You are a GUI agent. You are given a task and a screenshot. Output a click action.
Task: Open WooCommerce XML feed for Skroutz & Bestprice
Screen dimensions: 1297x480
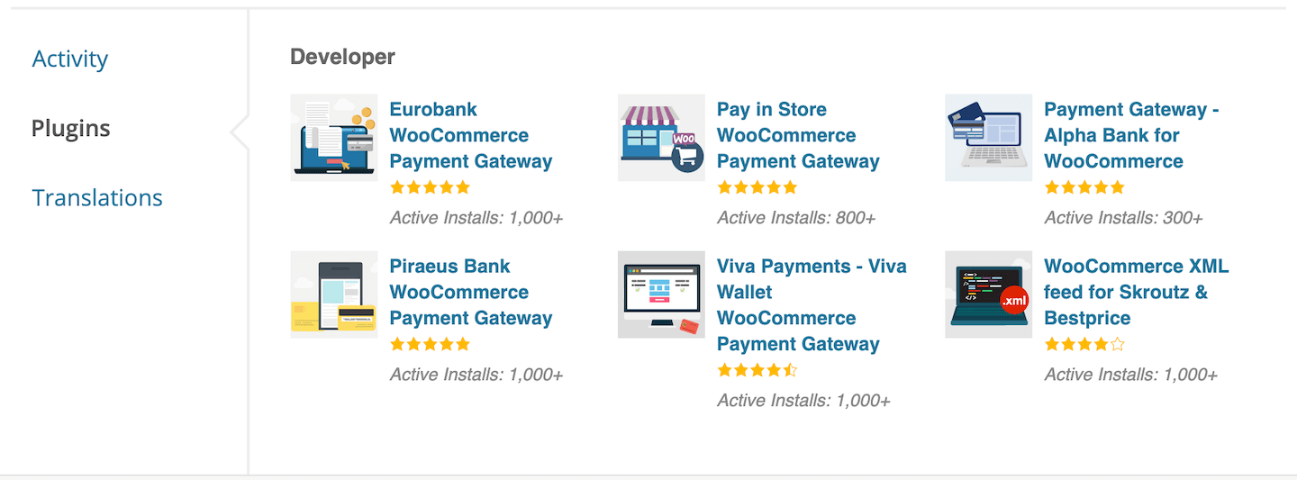[x=1137, y=292]
